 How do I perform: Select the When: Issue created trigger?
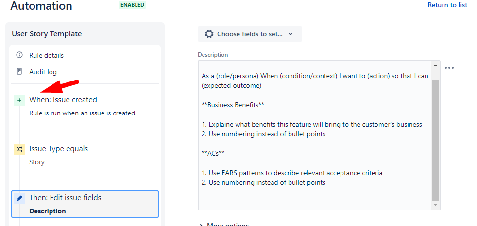63,100
